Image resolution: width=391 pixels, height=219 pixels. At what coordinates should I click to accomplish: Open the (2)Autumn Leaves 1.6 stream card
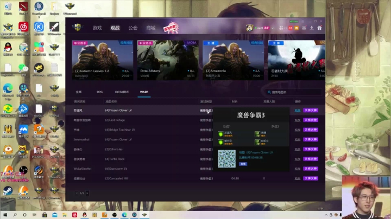[103, 60]
